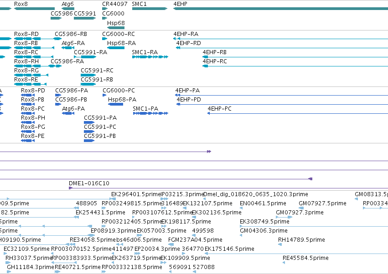This screenshot has width=388, height=274.
Task: Select the 4EHP-PA protein label
Action: [187, 91]
